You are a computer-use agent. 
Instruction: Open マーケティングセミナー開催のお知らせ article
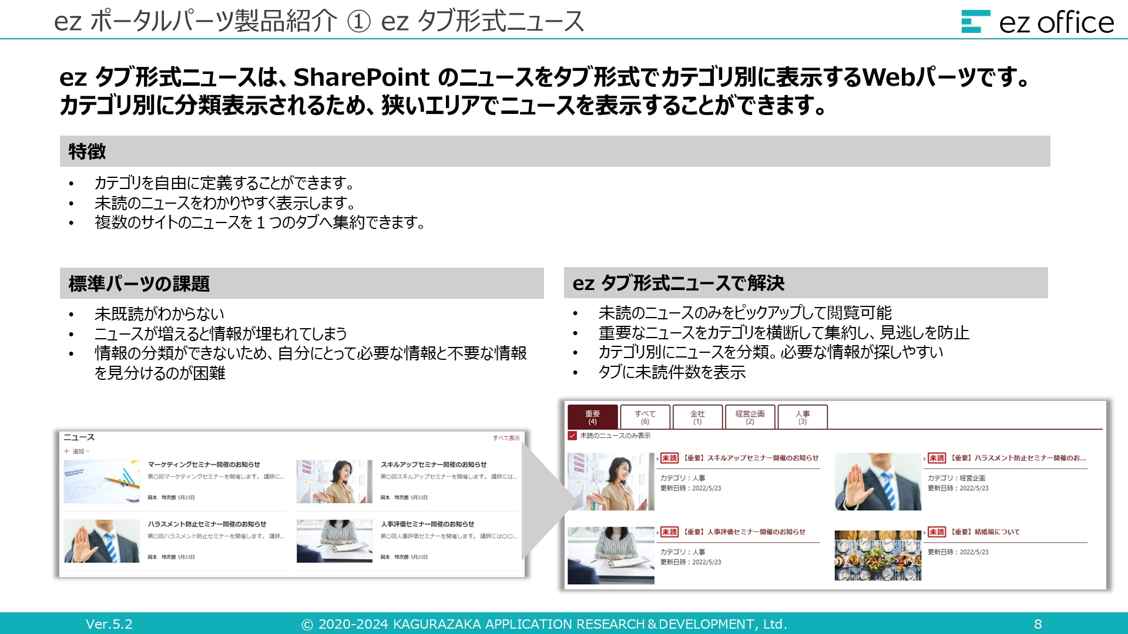point(204,464)
